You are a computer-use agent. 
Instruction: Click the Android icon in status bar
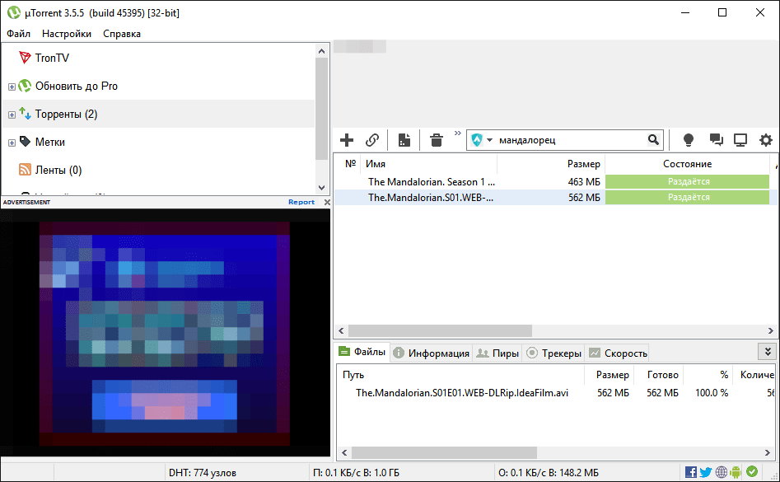click(736, 472)
